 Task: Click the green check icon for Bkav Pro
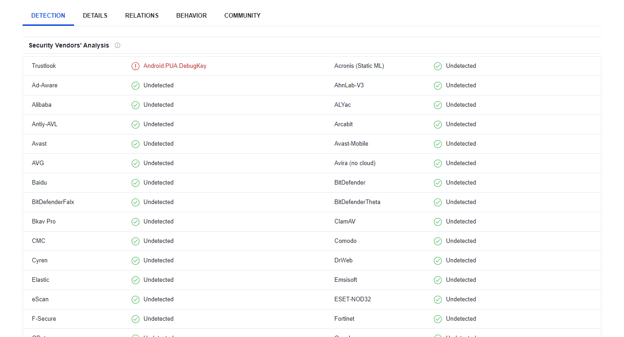point(136,222)
